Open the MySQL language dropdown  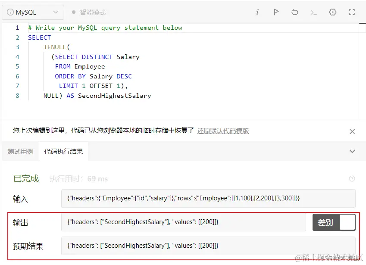33,12
